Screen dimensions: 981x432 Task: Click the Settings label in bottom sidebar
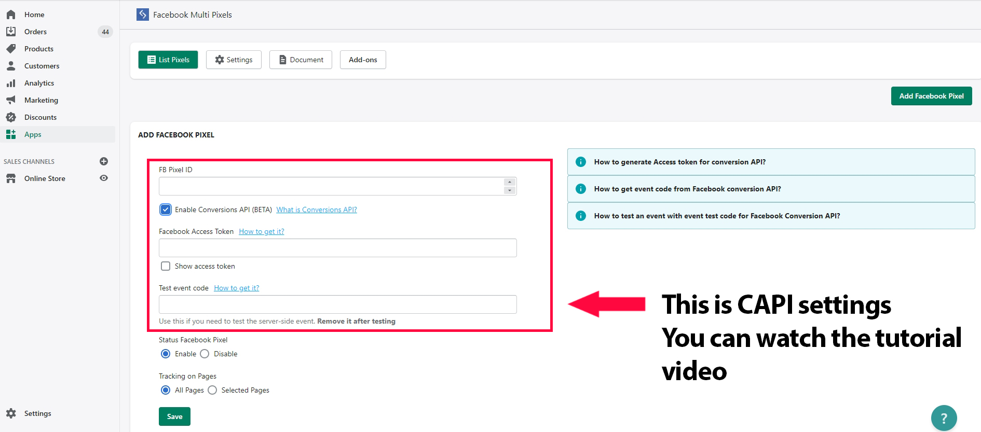coord(38,413)
